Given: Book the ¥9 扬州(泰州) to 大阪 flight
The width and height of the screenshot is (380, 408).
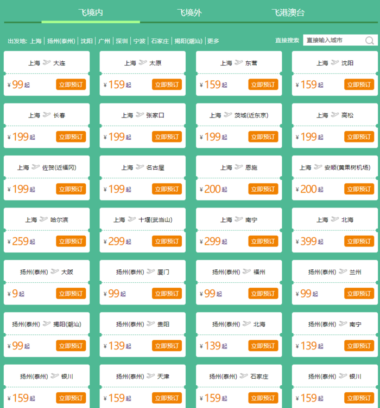Looking at the screenshot, I should pyautogui.click(x=71, y=294).
